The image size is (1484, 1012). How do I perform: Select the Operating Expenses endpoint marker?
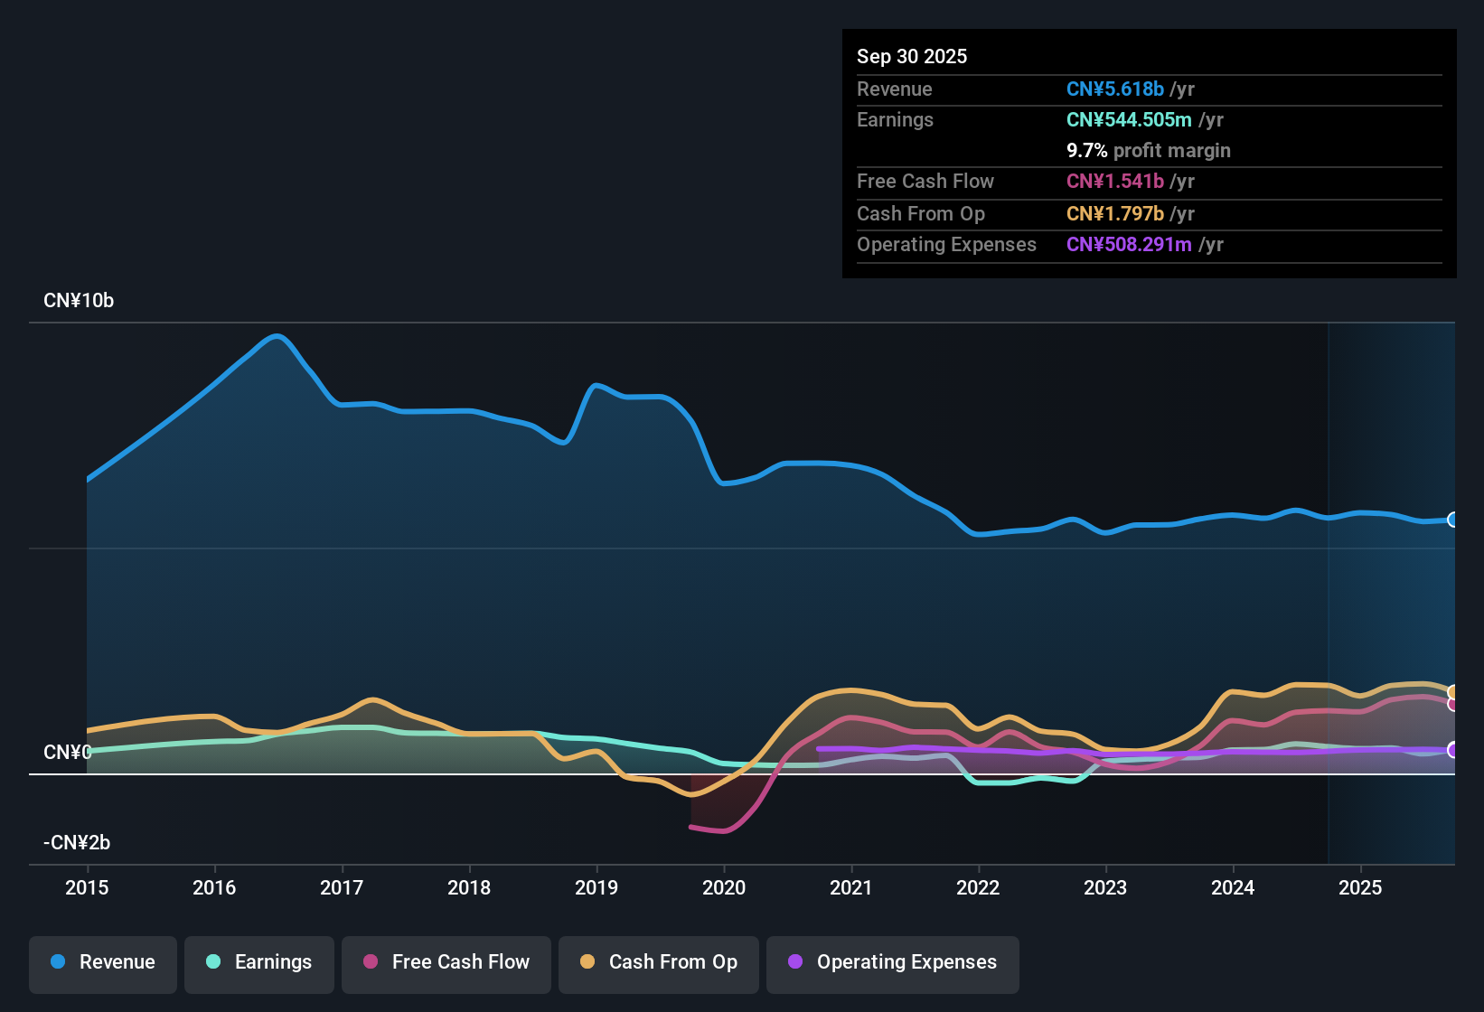coord(1452,751)
